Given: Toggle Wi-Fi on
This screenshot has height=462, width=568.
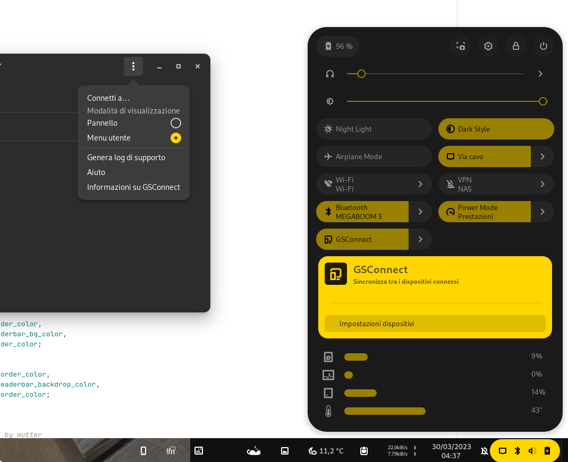Looking at the screenshot, I should (362, 185).
